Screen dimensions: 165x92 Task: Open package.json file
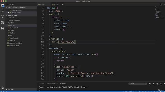21,45
